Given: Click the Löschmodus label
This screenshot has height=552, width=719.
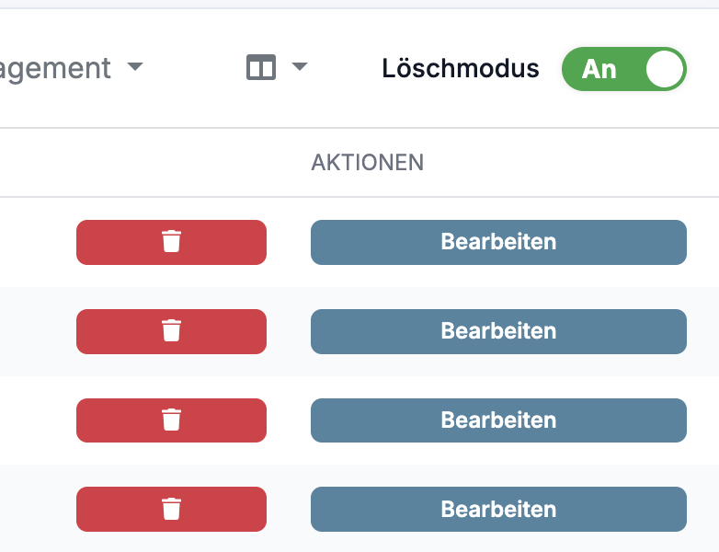Looking at the screenshot, I should tap(461, 69).
